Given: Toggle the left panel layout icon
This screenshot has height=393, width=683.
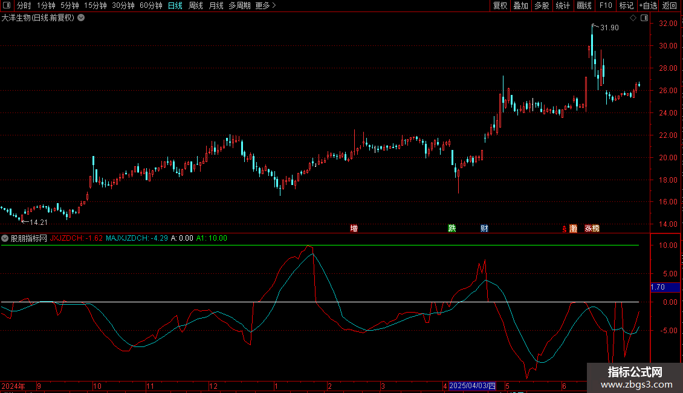Looking at the screenshot, I should pyautogui.click(x=7, y=5).
